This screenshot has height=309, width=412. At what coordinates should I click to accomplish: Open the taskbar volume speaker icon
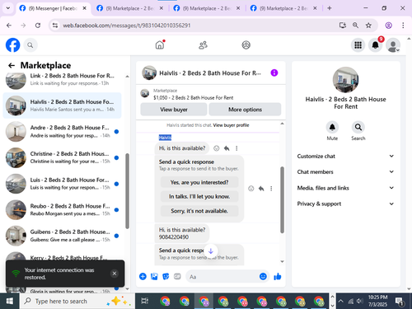click(360, 301)
